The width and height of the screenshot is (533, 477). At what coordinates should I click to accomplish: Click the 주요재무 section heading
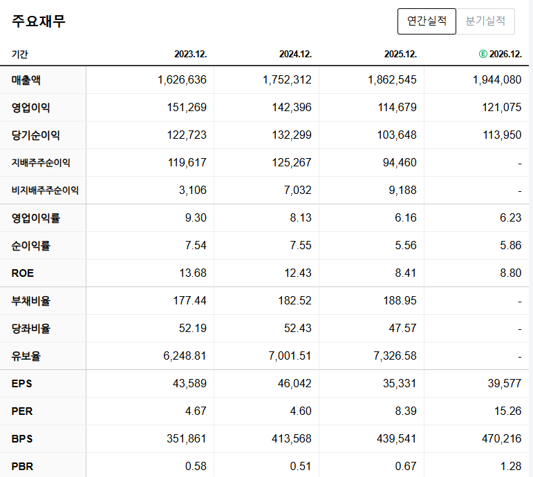tap(39, 21)
